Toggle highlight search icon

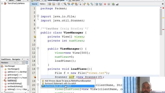click(x=76, y=4)
